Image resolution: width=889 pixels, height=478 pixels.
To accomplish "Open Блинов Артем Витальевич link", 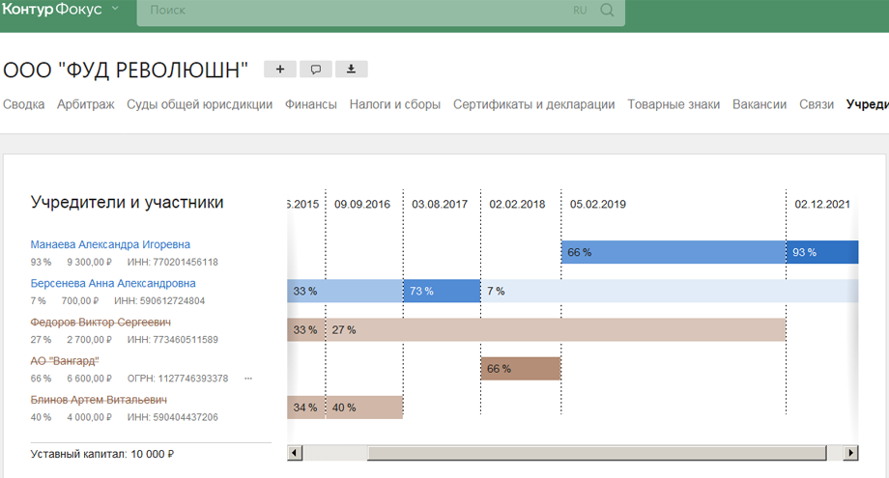I will tap(99, 399).
